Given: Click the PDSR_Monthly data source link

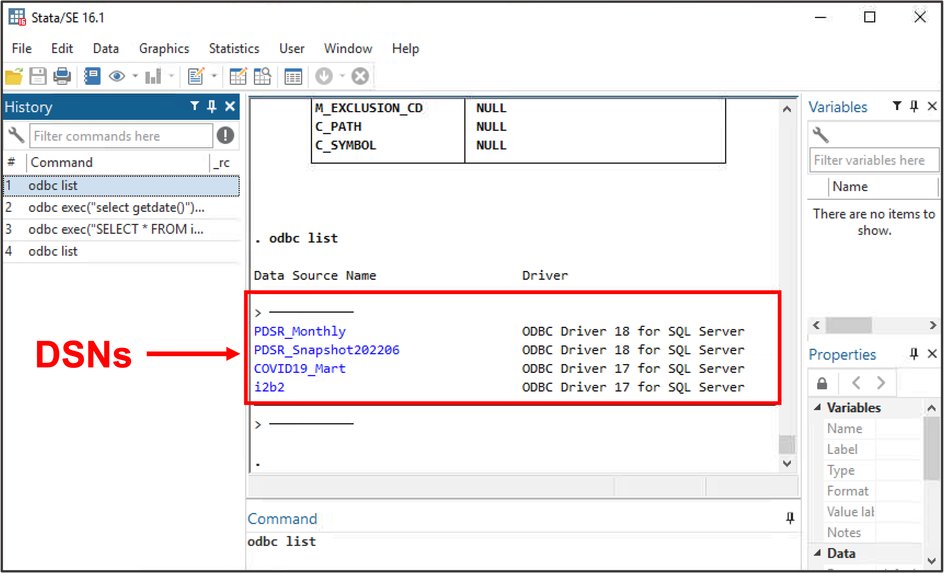Looking at the screenshot, I should pyautogui.click(x=300, y=331).
